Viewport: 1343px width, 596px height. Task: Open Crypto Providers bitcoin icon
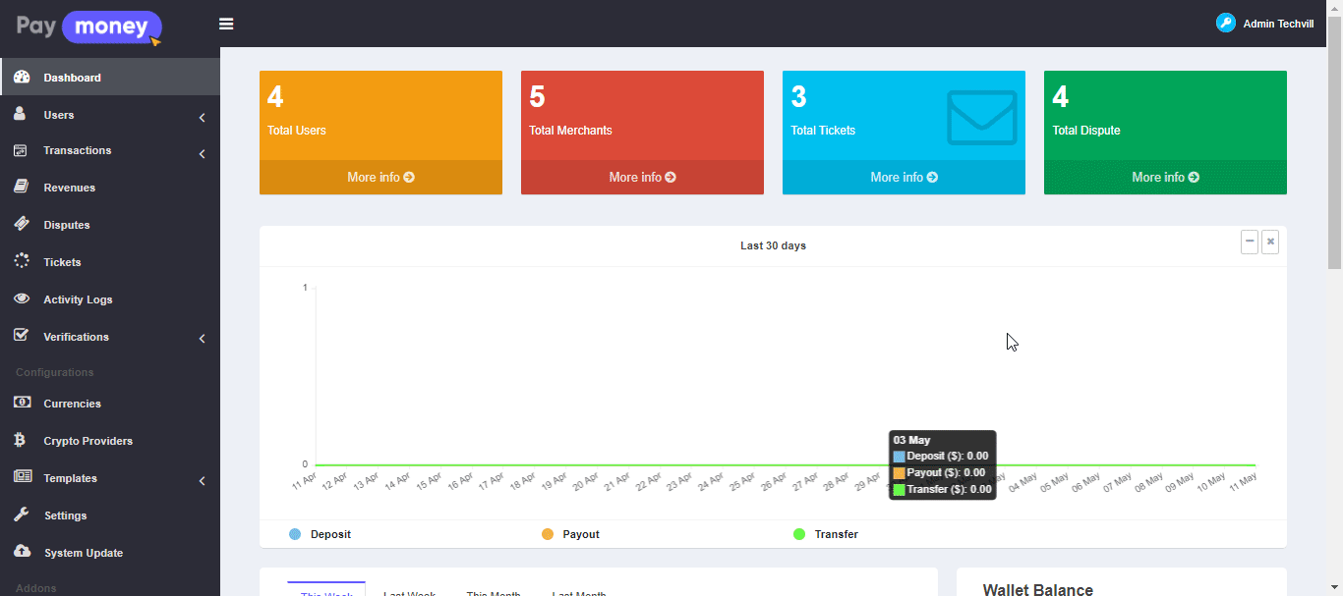click(21, 441)
